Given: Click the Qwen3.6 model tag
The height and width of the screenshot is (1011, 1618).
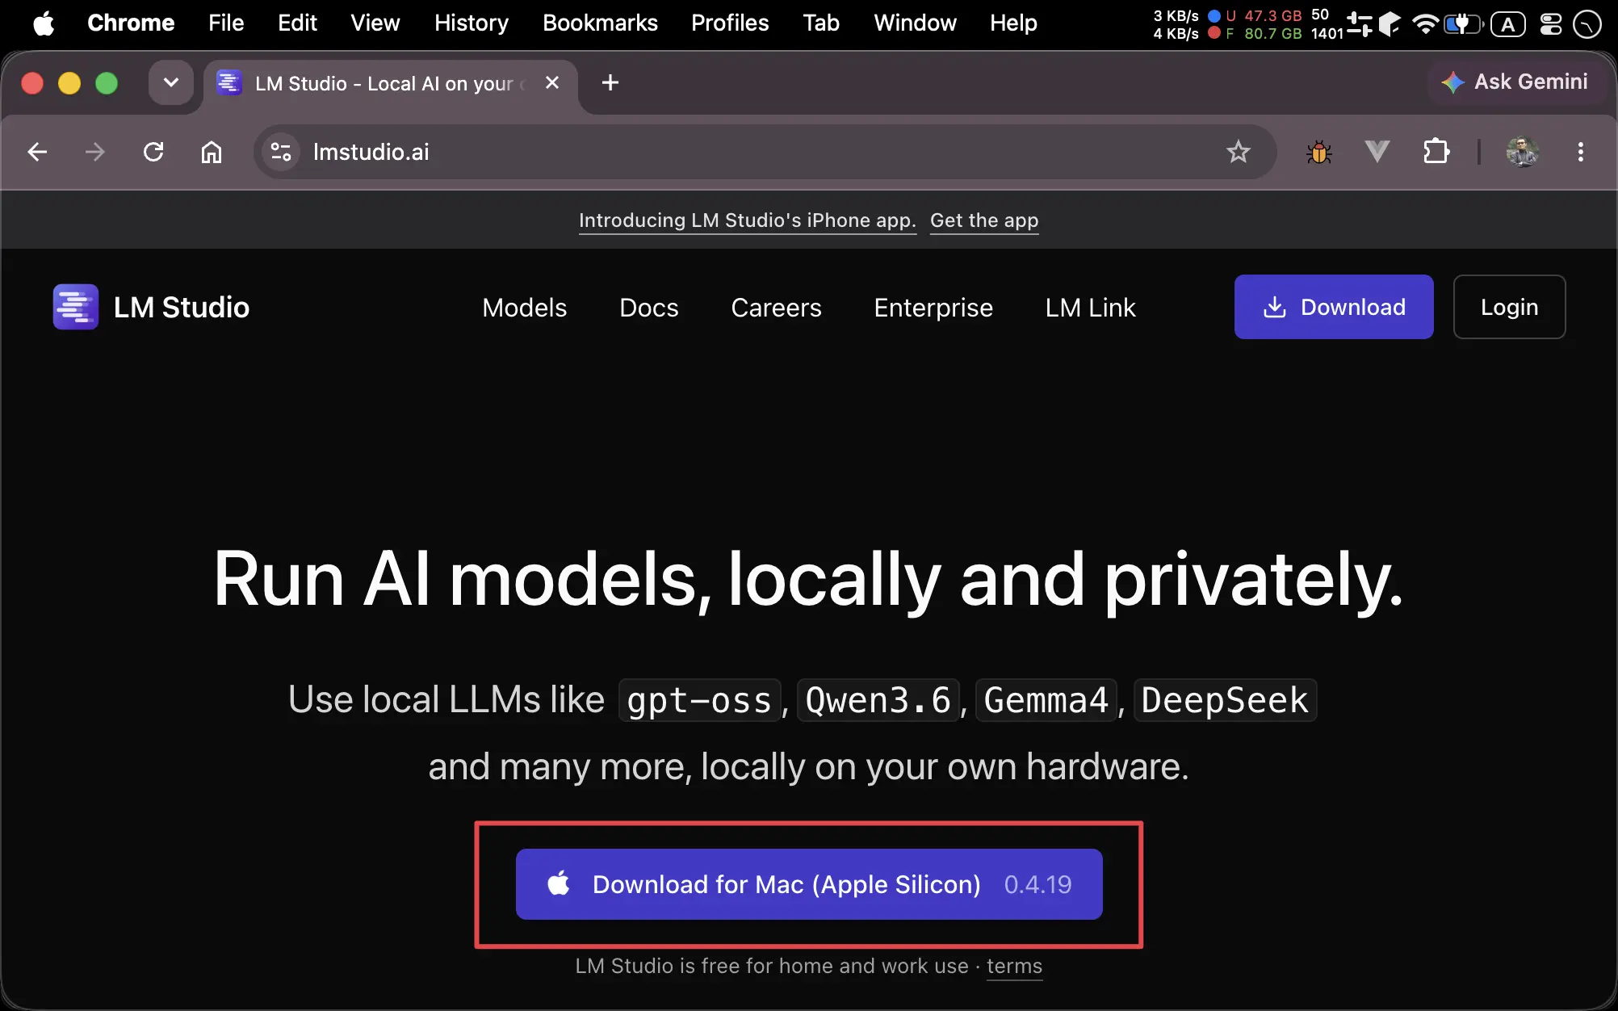Looking at the screenshot, I should coord(878,700).
